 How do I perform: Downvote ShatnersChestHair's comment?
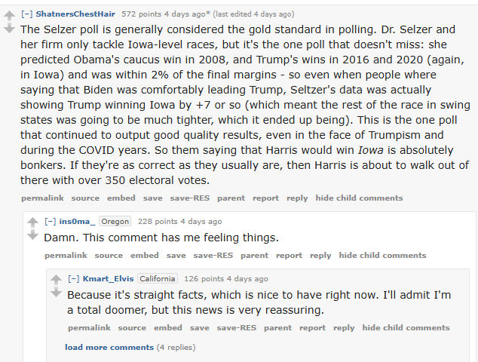pos(9,29)
